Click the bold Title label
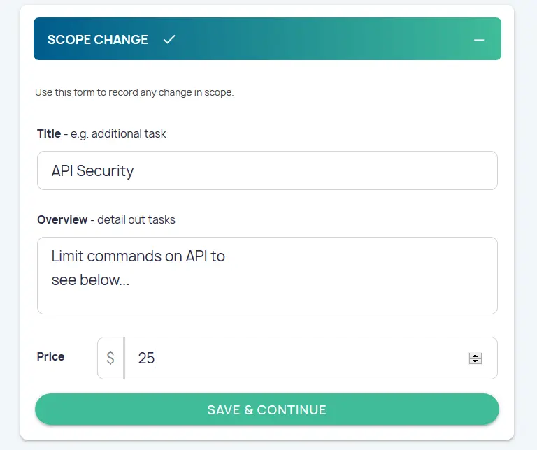The width and height of the screenshot is (537, 450). click(x=49, y=133)
